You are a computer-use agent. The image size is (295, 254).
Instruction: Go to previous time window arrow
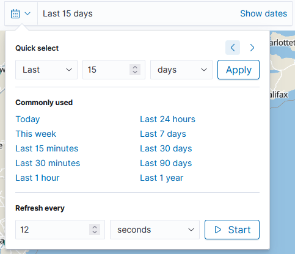(233, 48)
